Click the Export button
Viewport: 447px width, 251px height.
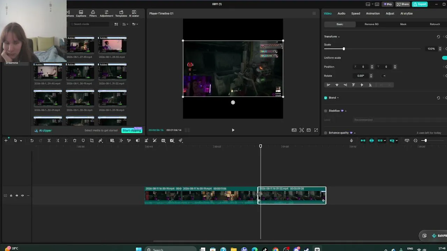[420, 4]
